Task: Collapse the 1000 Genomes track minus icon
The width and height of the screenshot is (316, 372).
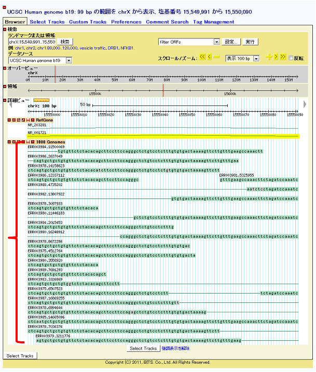Action: point(9,142)
